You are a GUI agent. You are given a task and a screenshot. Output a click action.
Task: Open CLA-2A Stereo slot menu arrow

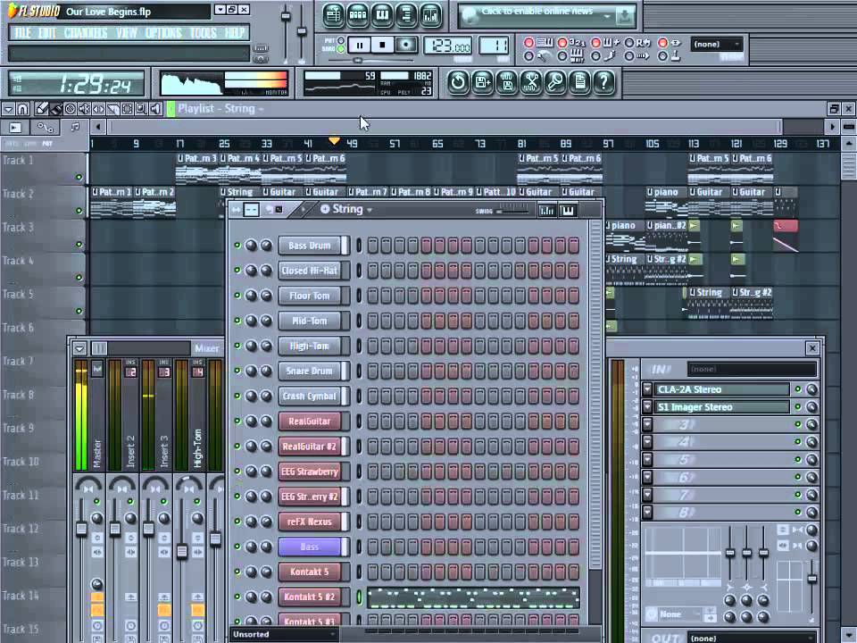tap(648, 389)
